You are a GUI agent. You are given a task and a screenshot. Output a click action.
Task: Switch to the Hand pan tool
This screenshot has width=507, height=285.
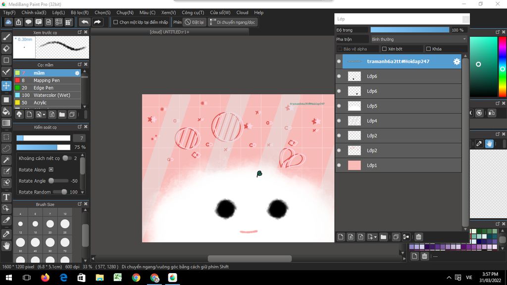(6, 246)
